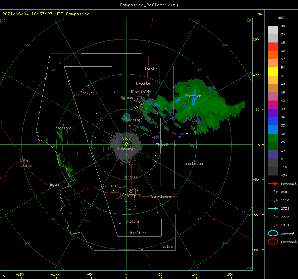Click the dBZ scale heading
The width and height of the screenshot is (298, 279).
click(x=281, y=18)
